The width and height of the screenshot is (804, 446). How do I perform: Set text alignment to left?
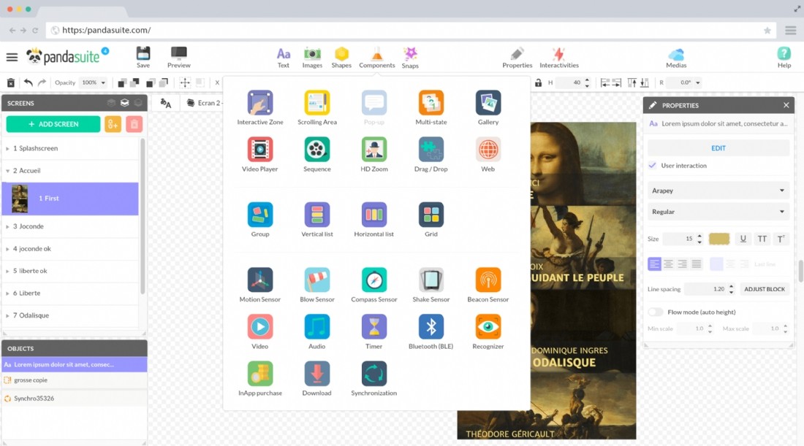[x=654, y=264]
